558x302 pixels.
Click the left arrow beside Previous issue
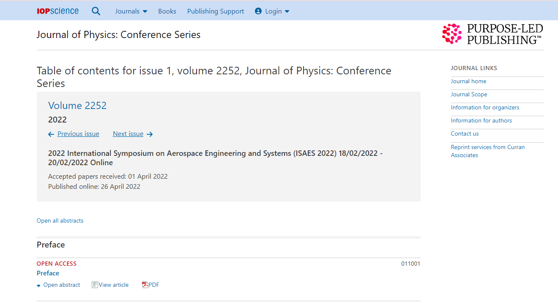tap(51, 134)
